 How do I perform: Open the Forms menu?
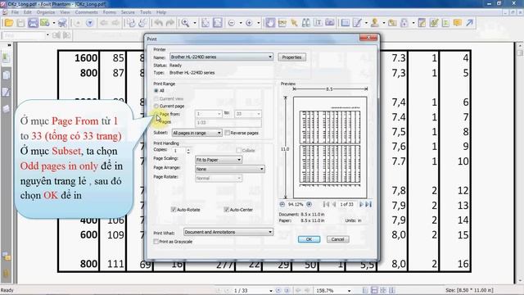(109, 12)
